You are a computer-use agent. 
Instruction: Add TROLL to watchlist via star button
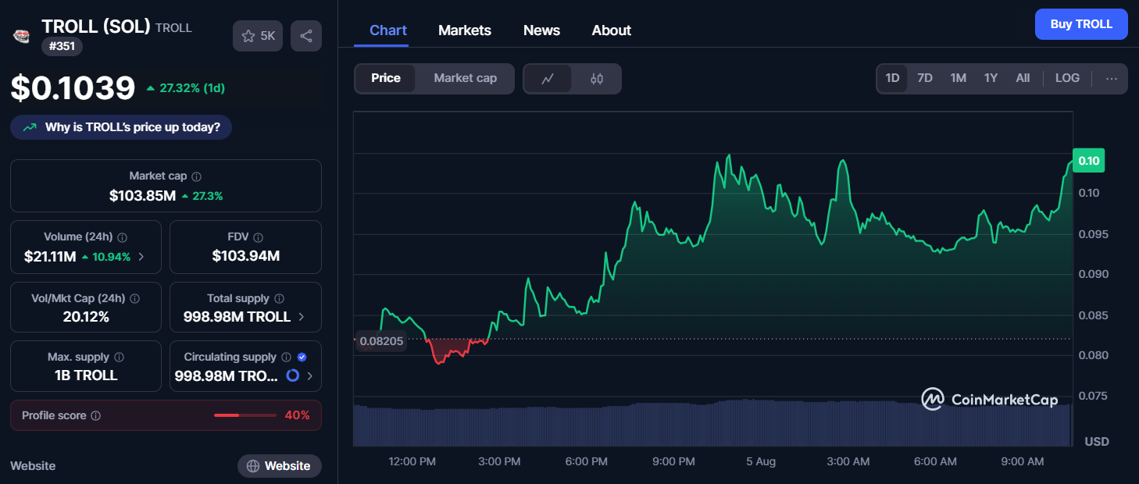[x=259, y=36]
